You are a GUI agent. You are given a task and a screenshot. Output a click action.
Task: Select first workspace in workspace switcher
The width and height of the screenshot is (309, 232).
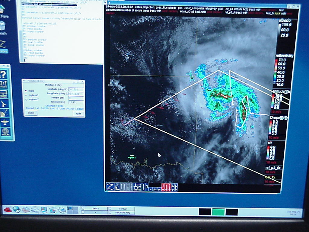coord(70,208)
